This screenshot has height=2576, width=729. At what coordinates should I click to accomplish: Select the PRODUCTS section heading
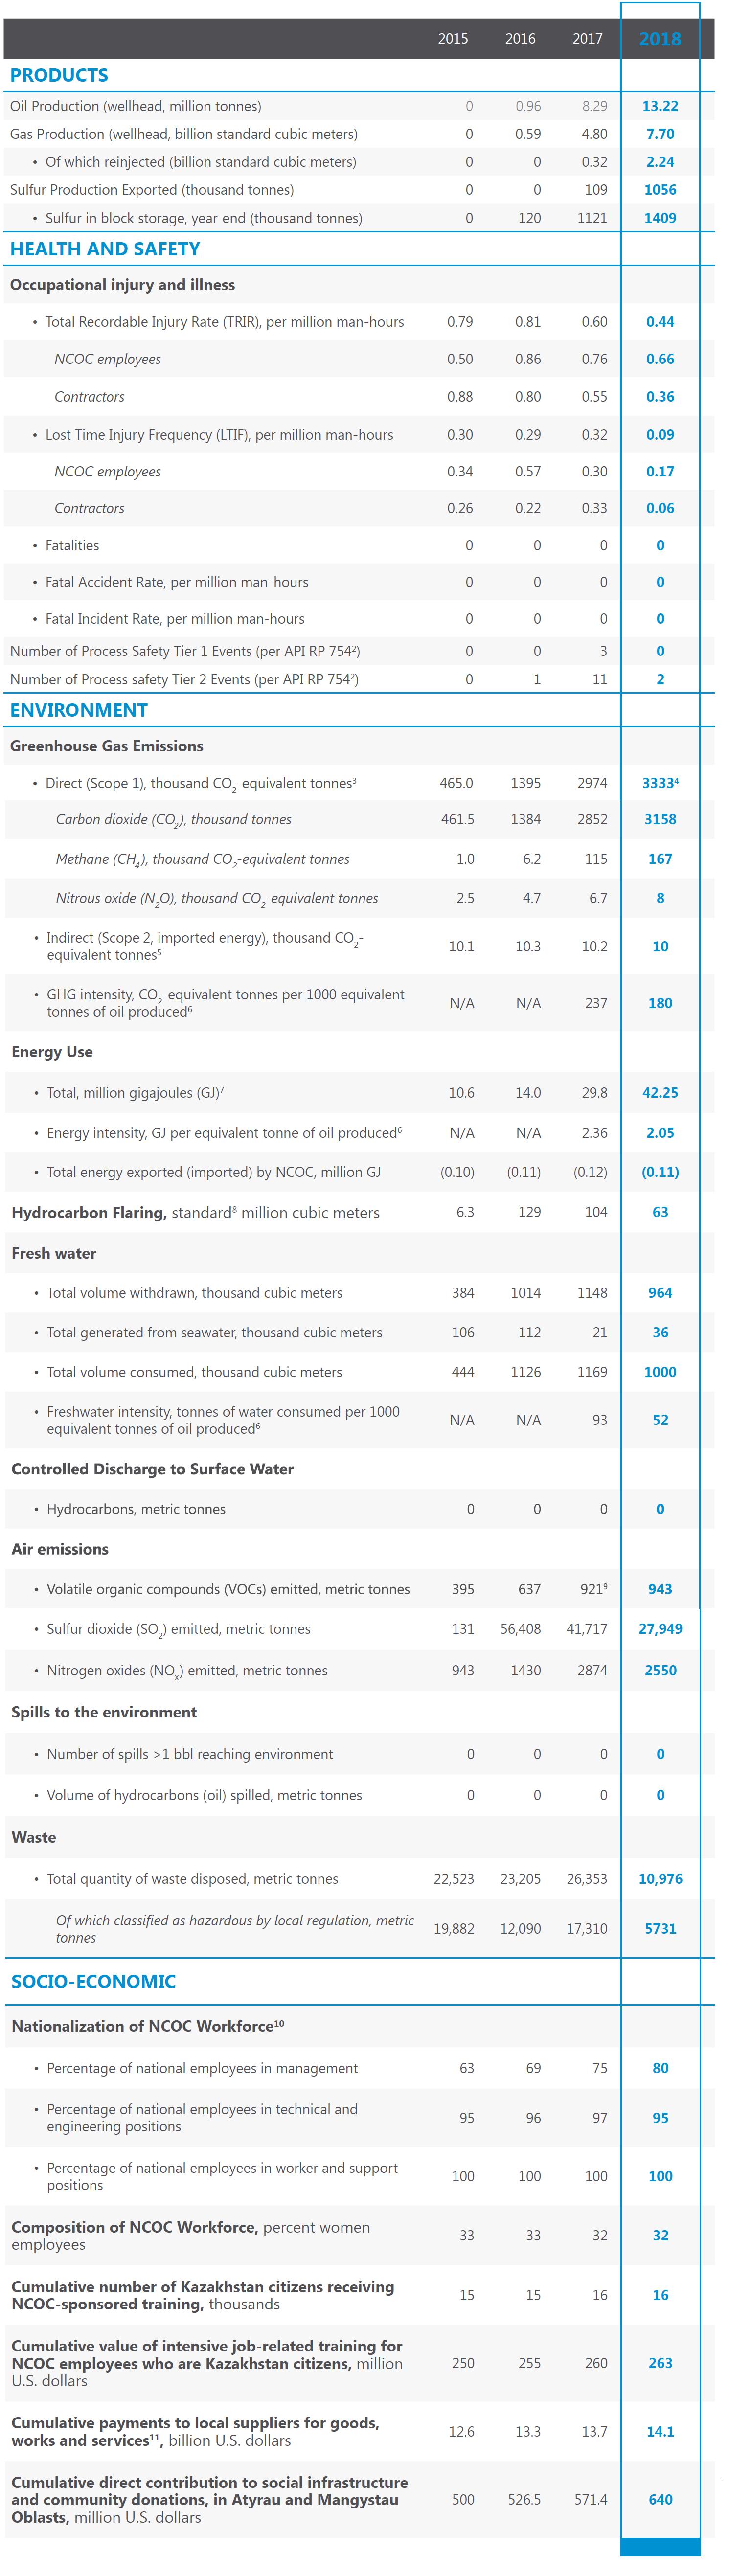click(x=59, y=75)
